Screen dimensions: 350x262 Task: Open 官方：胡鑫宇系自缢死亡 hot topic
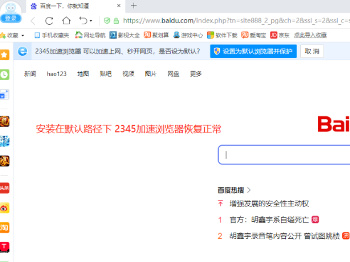pyautogui.click(x=269, y=220)
